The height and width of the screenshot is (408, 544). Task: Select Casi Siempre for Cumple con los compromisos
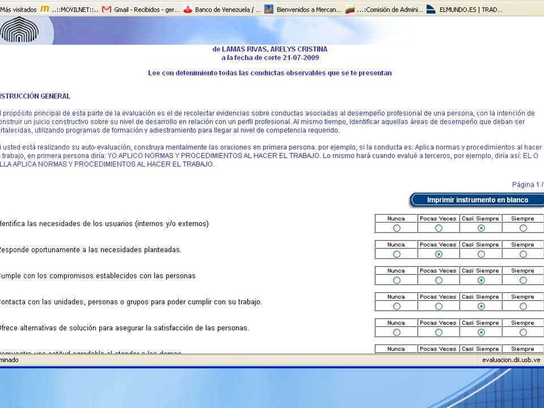(x=481, y=280)
